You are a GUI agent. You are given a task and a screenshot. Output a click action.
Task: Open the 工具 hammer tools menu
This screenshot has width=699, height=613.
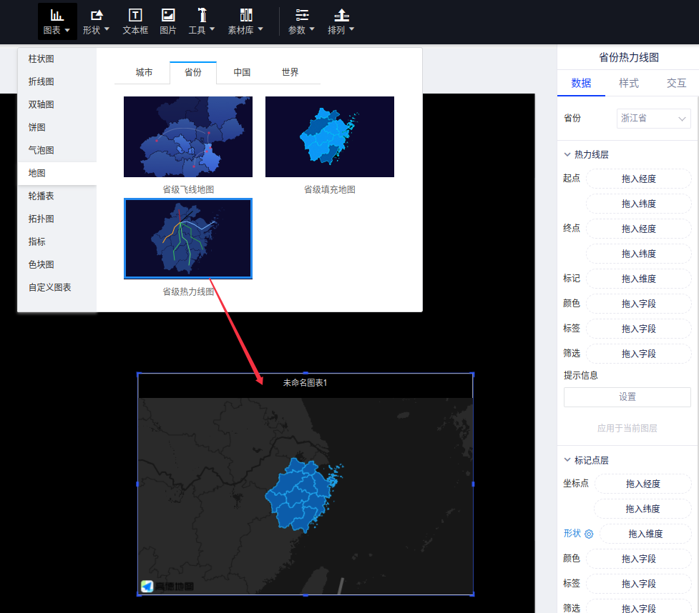(201, 21)
